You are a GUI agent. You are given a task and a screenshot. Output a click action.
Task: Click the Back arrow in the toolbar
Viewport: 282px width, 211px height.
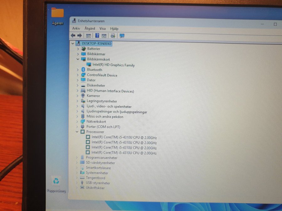tap(73, 36)
